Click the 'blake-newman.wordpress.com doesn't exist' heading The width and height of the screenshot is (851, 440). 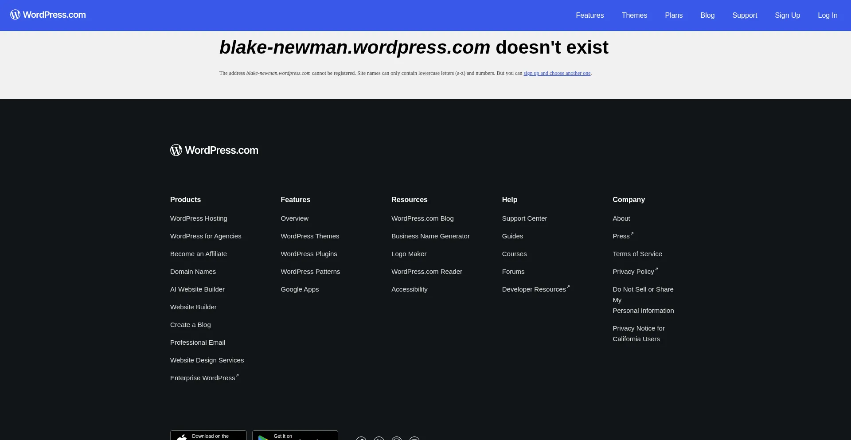(414, 47)
